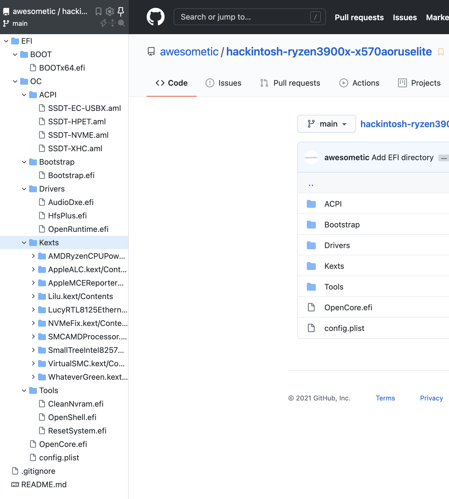This screenshot has width=449, height=499.
Task: Switch to the repo Issues tab
Action: click(x=223, y=83)
